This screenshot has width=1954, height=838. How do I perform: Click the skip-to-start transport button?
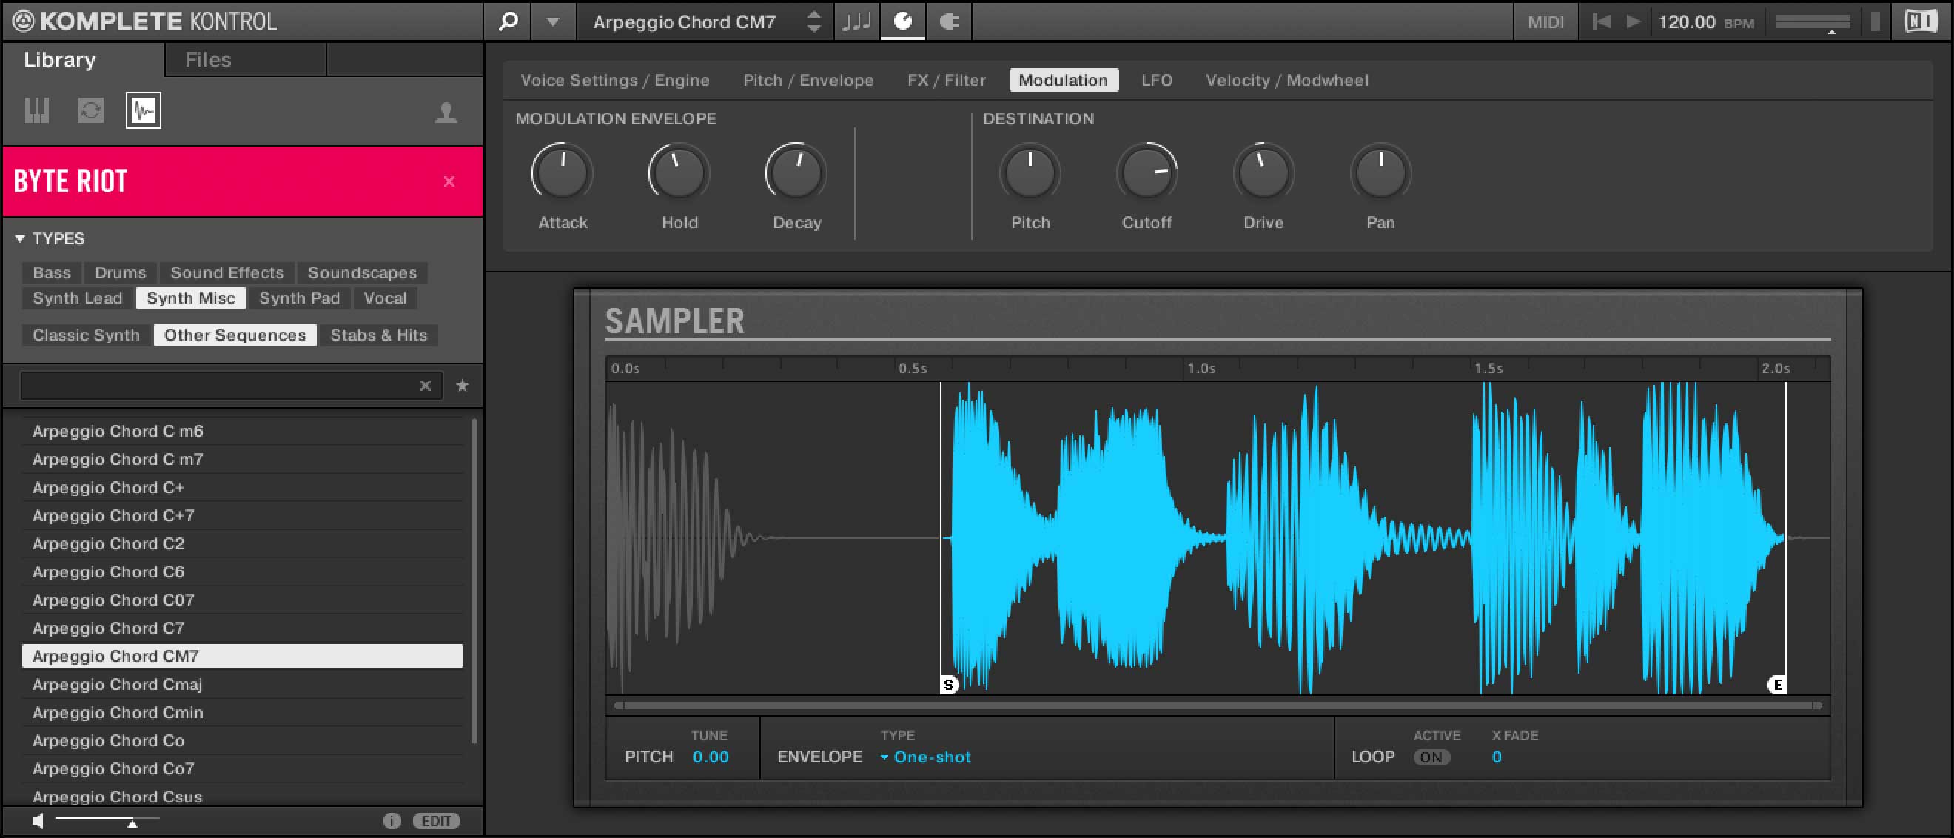(x=1600, y=21)
